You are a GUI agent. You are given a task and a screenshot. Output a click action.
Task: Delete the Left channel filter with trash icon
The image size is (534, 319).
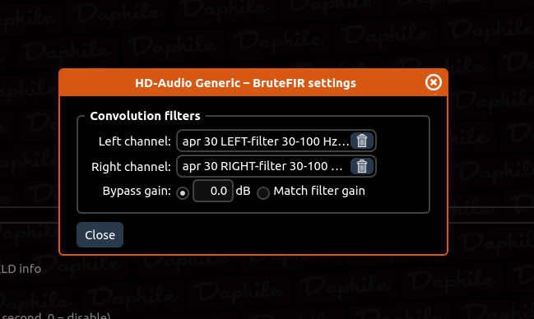coord(362,141)
